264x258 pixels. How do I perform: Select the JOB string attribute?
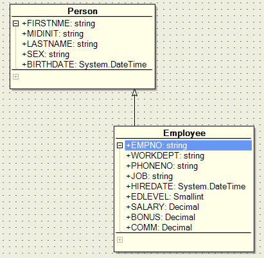pyautogui.click(x=149, y=176)
